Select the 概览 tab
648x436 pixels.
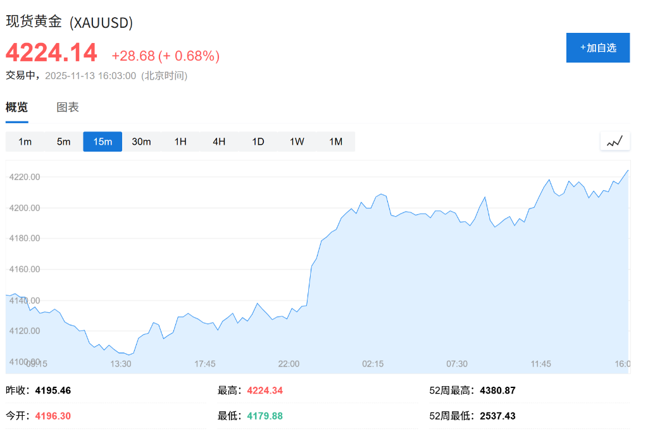(x=16, y=107)
